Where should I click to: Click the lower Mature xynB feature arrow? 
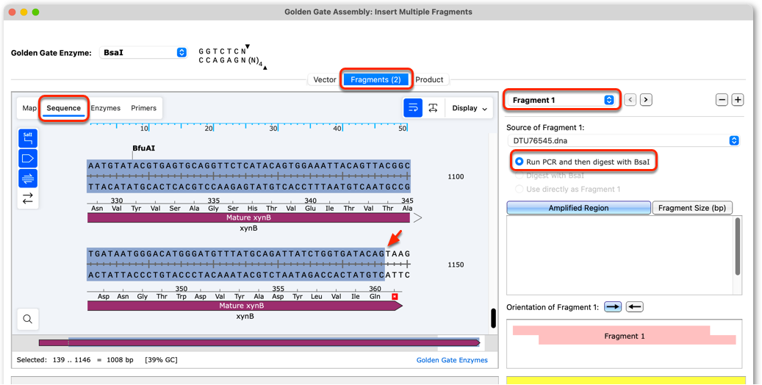245,306
